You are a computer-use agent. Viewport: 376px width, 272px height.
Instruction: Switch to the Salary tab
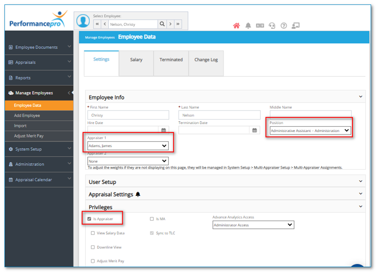136,60
